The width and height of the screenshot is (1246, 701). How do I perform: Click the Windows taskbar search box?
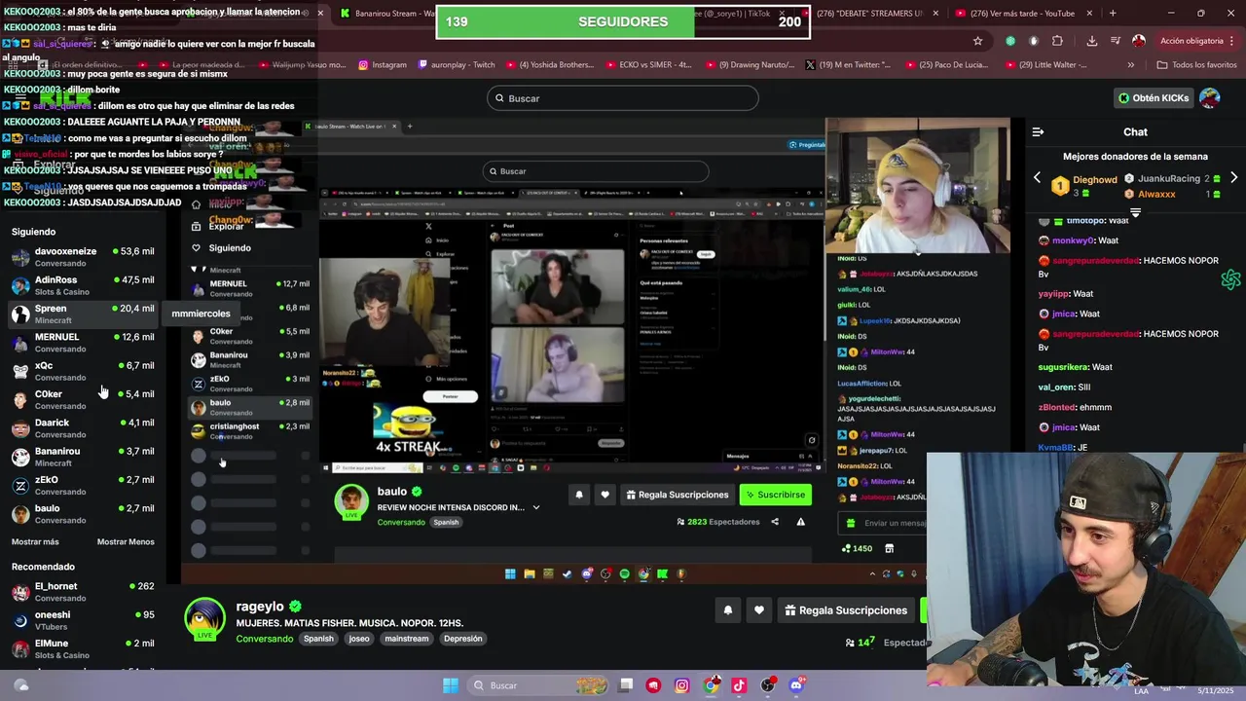[537, 685]
